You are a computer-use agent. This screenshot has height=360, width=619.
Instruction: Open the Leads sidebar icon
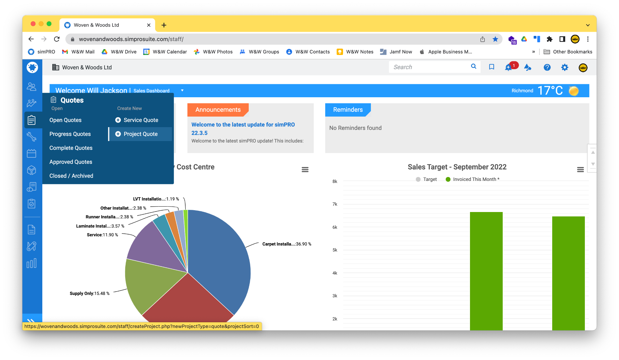coord(31,103)
